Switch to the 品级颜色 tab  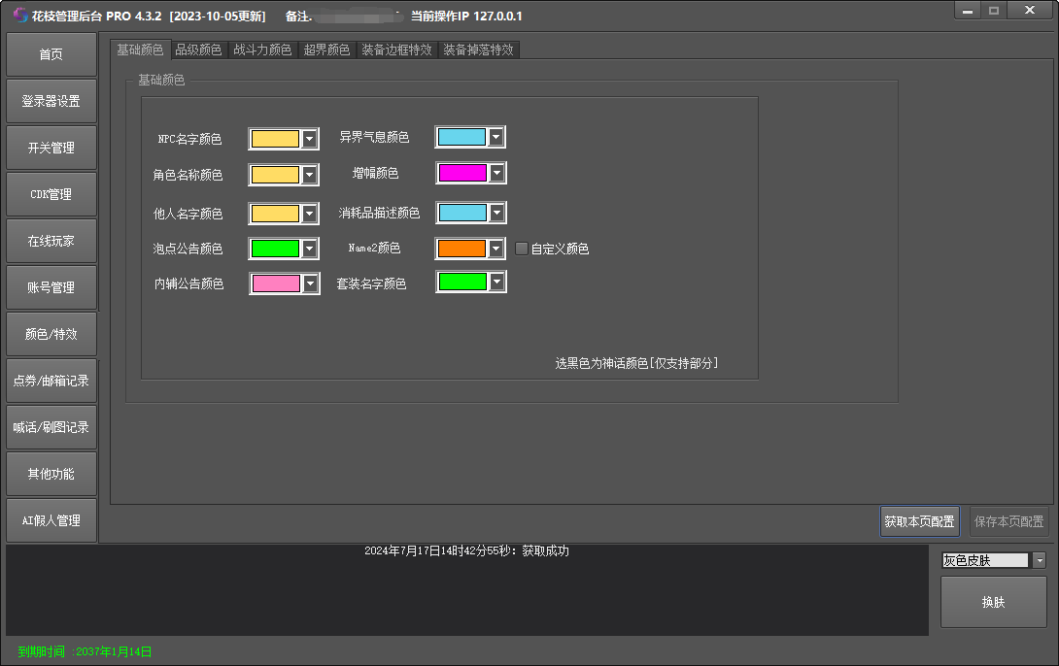[198, 50]
